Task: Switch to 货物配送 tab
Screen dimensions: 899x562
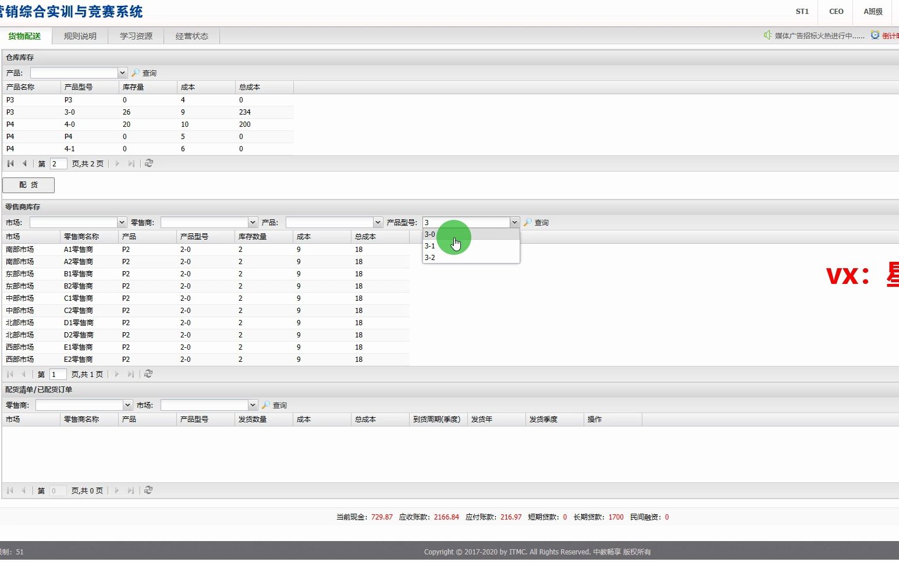Action: click(25, 36)
